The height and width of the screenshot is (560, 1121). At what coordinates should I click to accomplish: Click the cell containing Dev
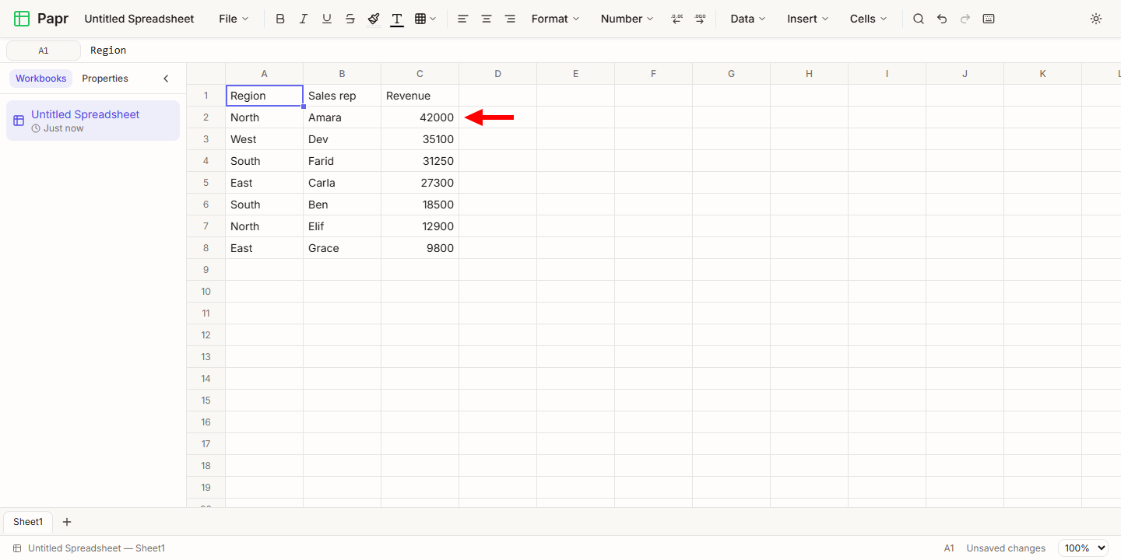(x=343, y=139)
